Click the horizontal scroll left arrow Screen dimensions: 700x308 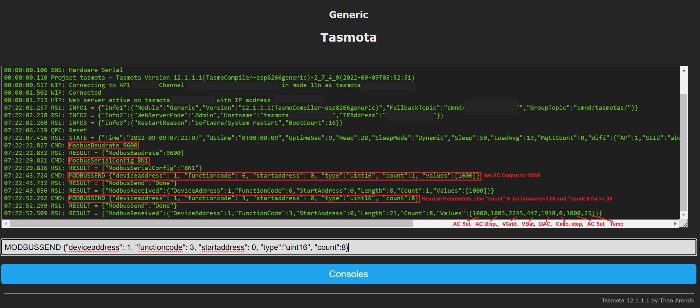pos(6,223)
